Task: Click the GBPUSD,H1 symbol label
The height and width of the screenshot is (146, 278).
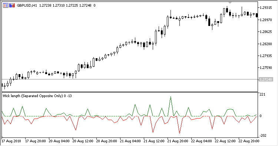Action: [27, 6]
